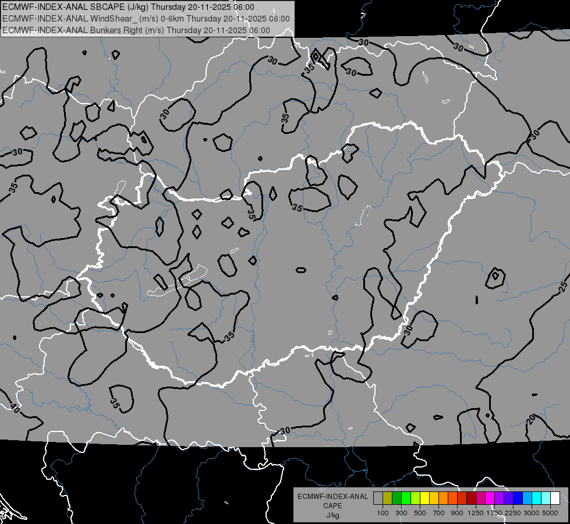The image size is (570, 524).
Task: Click the legend value 900
Action: (x=457, y=513)
